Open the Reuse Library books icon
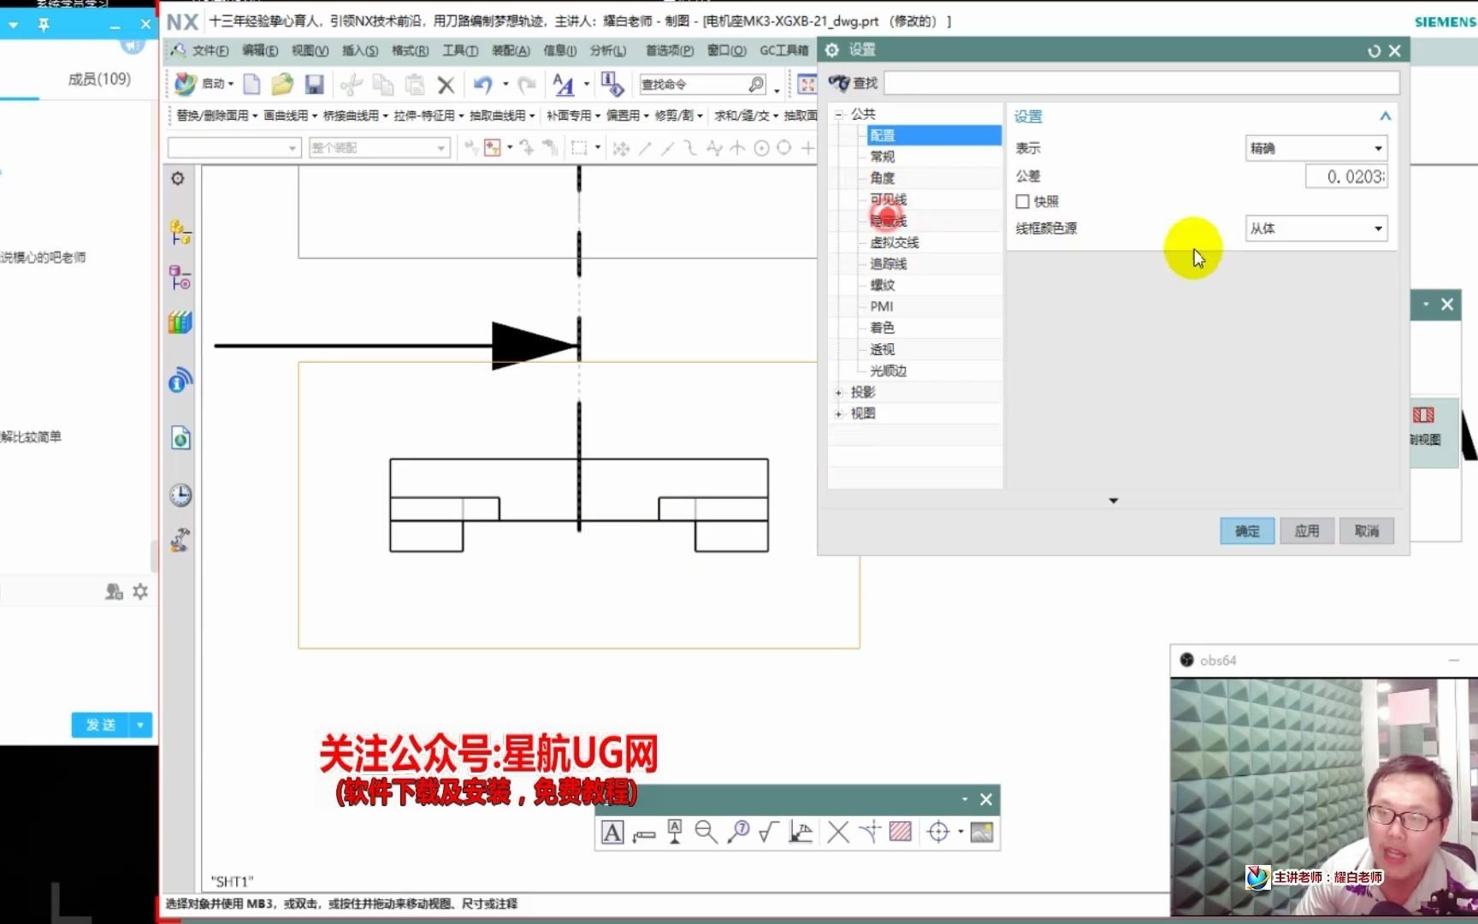The width and height of the screenshot is (1478, 924). (180, 323)
